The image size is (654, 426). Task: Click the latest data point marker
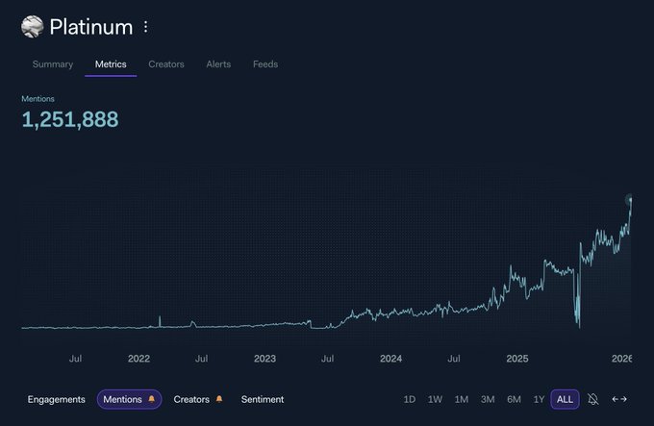pyautogui.click(x=632, y=200)
